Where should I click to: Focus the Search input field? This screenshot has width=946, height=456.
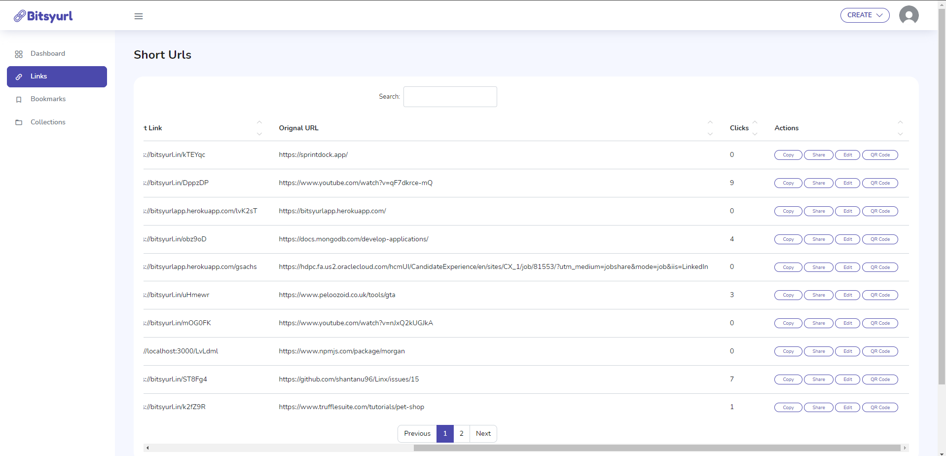coord(450,97)
